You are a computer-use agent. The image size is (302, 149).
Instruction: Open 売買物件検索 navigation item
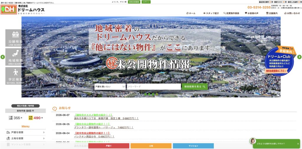click(231, 13)
